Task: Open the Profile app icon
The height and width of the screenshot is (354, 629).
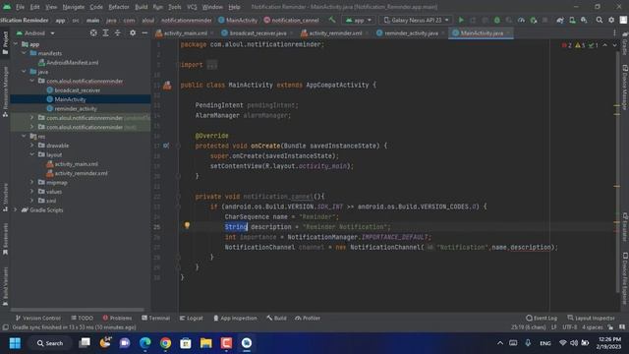Action: click(x=521, y=20)
